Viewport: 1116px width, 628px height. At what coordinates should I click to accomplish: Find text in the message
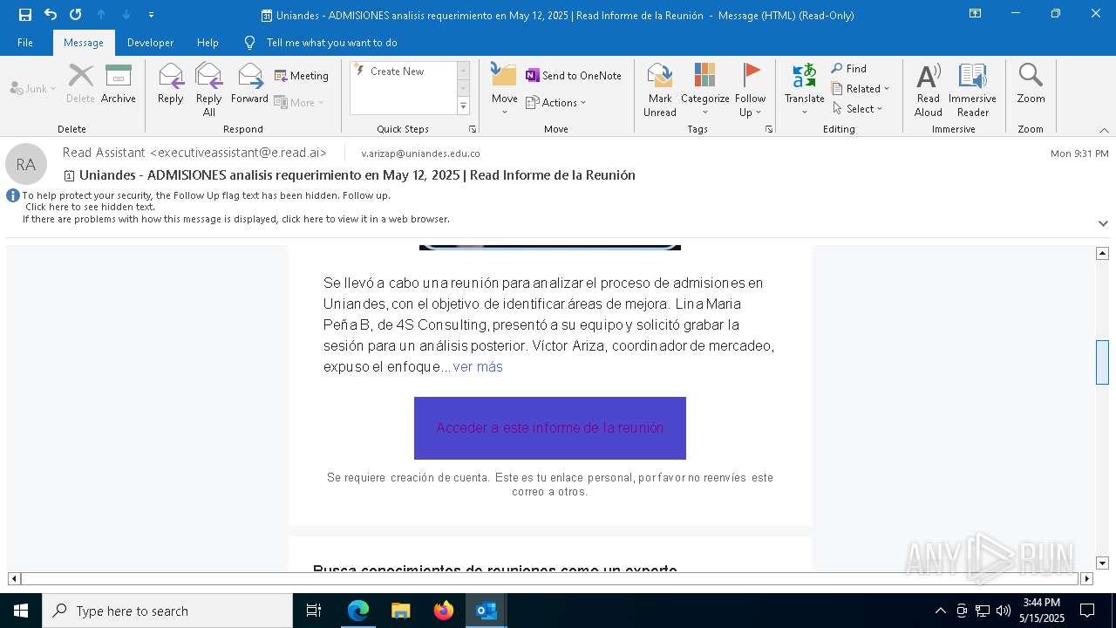pyautogui.click(x=849, y=69)
